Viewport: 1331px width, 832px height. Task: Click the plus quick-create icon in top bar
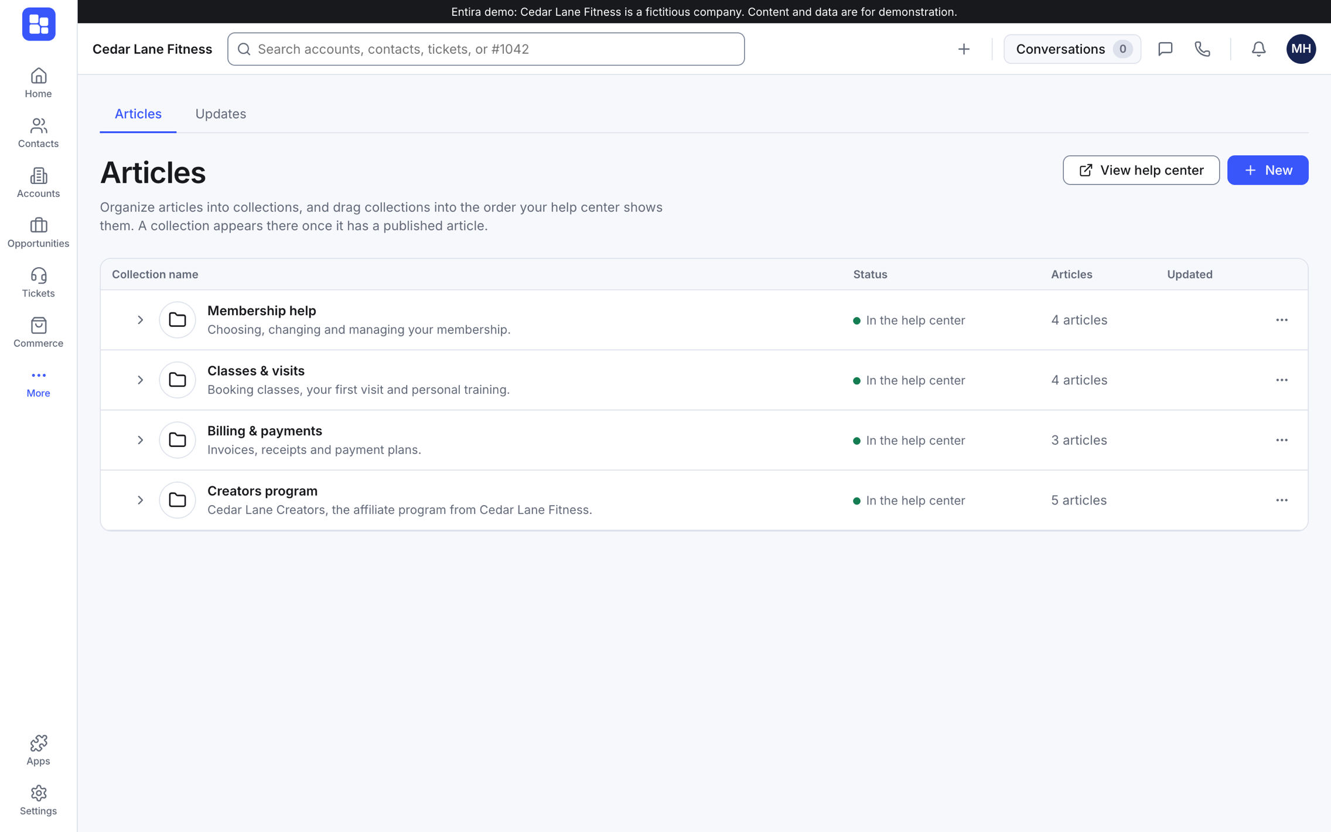click(x=964, y=49)
